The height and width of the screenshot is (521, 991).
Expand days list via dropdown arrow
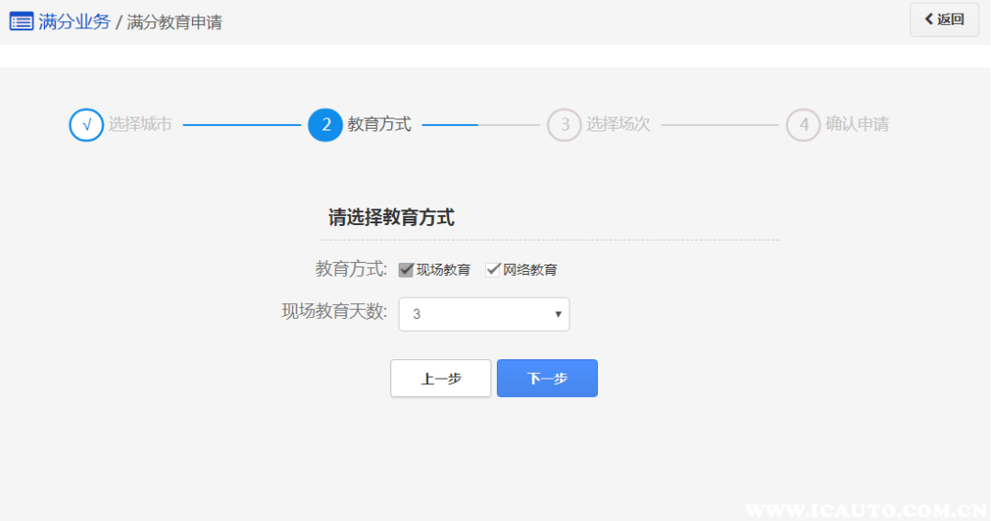557,314
